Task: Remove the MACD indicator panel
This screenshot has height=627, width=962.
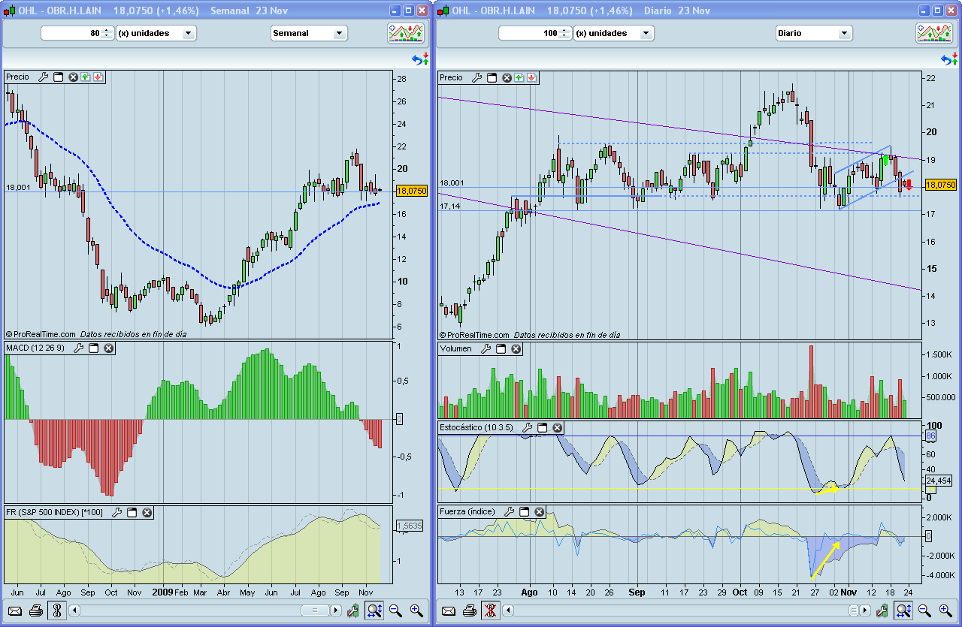Action: (108, 348)
